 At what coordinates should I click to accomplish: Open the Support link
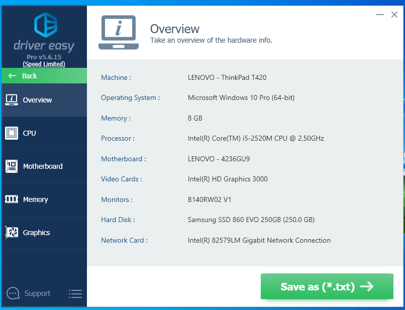(38, 293)
